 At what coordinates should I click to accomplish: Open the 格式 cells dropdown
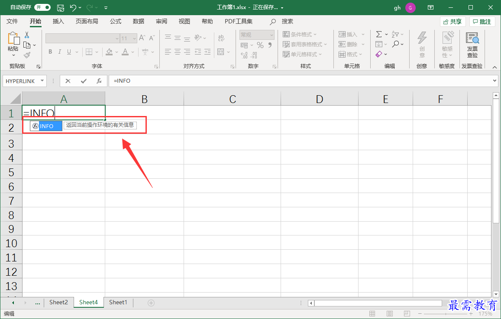pyautogui.click(x=350, y=54)
